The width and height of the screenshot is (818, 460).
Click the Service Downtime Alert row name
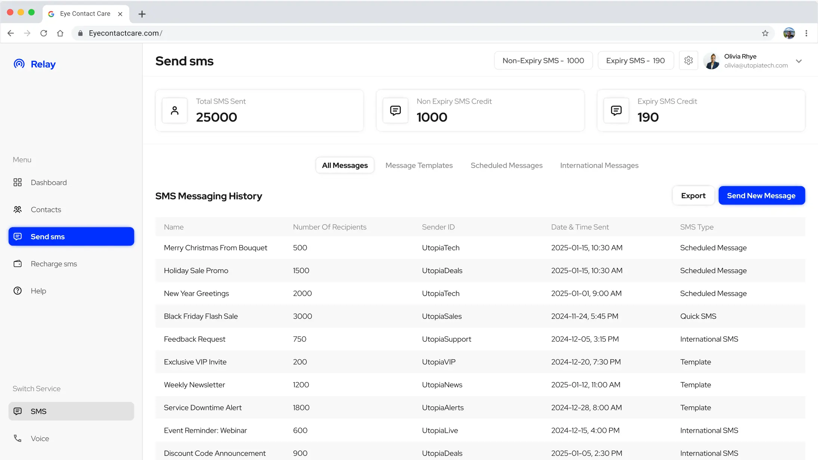coord(202,407)
